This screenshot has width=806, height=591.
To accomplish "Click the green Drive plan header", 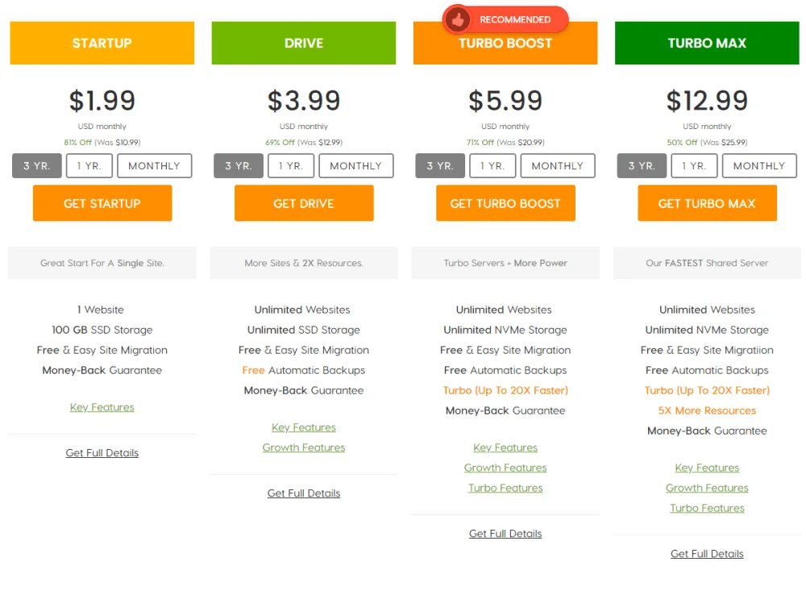I will 304,44.
